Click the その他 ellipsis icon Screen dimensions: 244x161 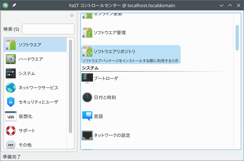coord(11,145)
